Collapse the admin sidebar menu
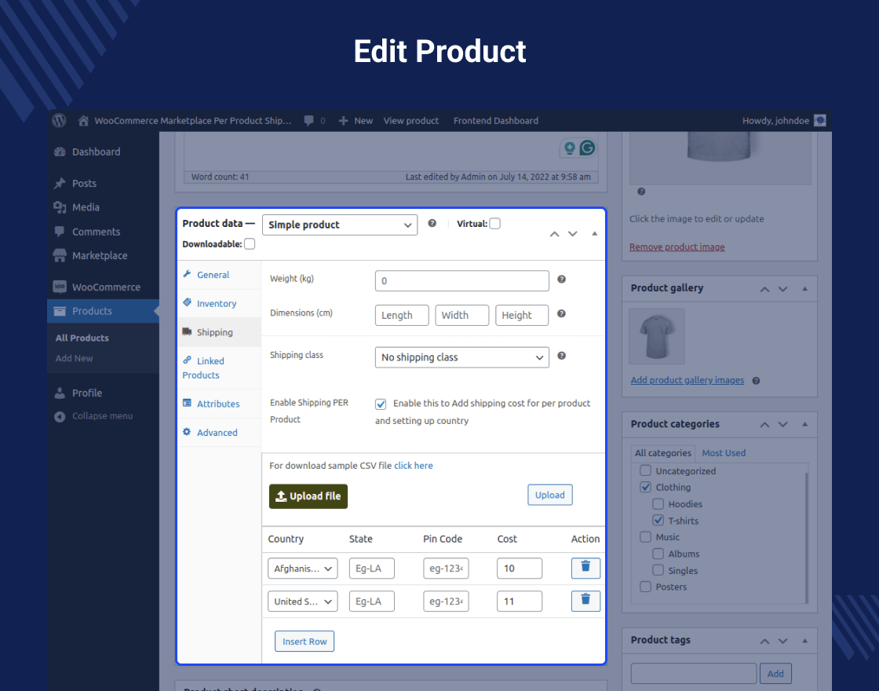Screen dimensions: 879x691 (x=103, y=416)
